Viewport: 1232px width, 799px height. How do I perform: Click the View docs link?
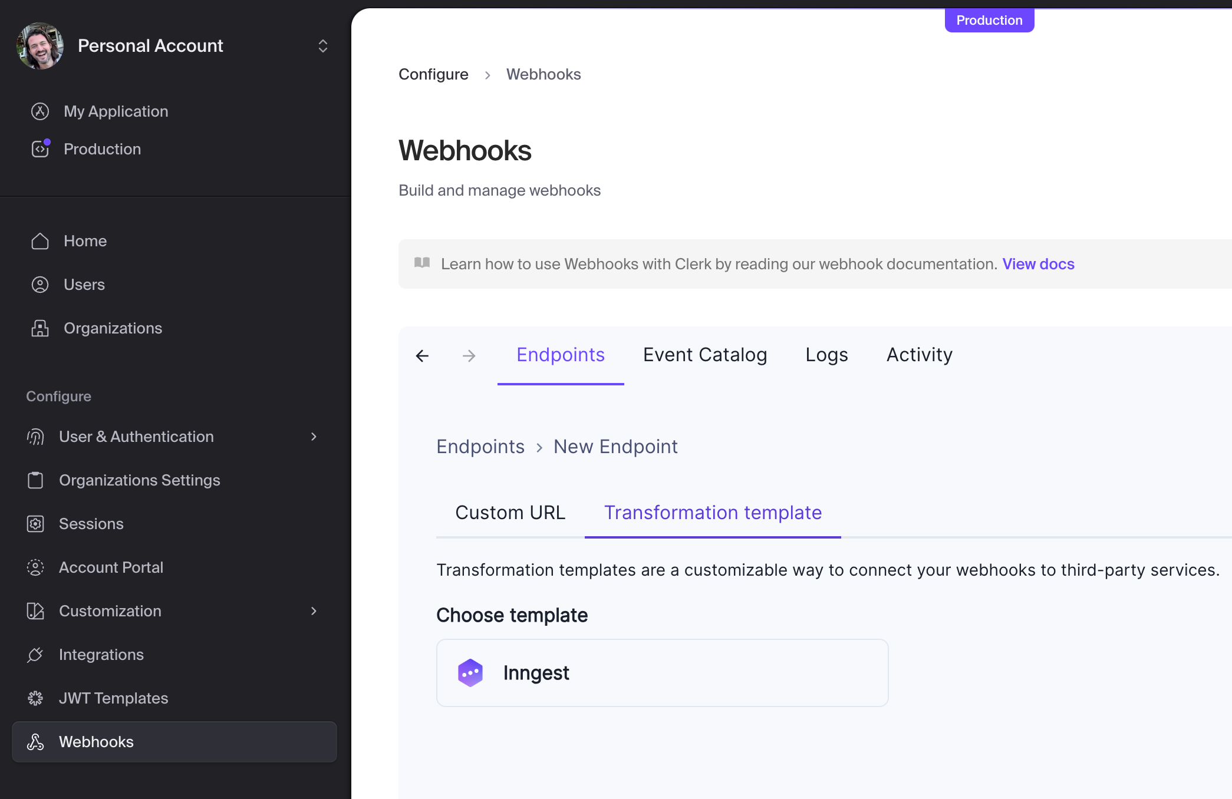tap(1038, 264)
